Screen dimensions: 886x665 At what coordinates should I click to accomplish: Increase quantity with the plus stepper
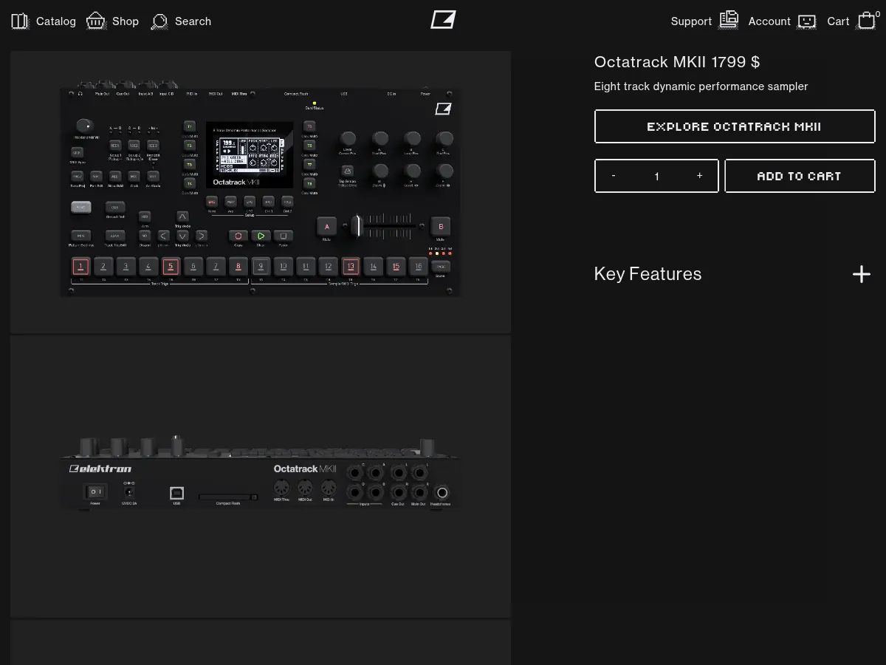pos(699,176)
